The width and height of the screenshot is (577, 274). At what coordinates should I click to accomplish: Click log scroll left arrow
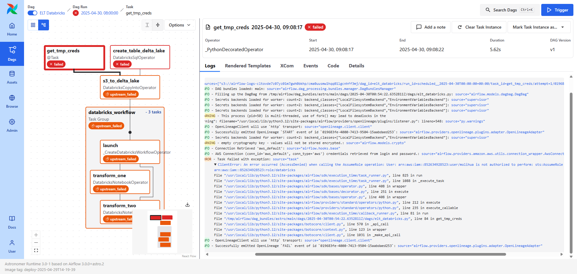[207, 254]
